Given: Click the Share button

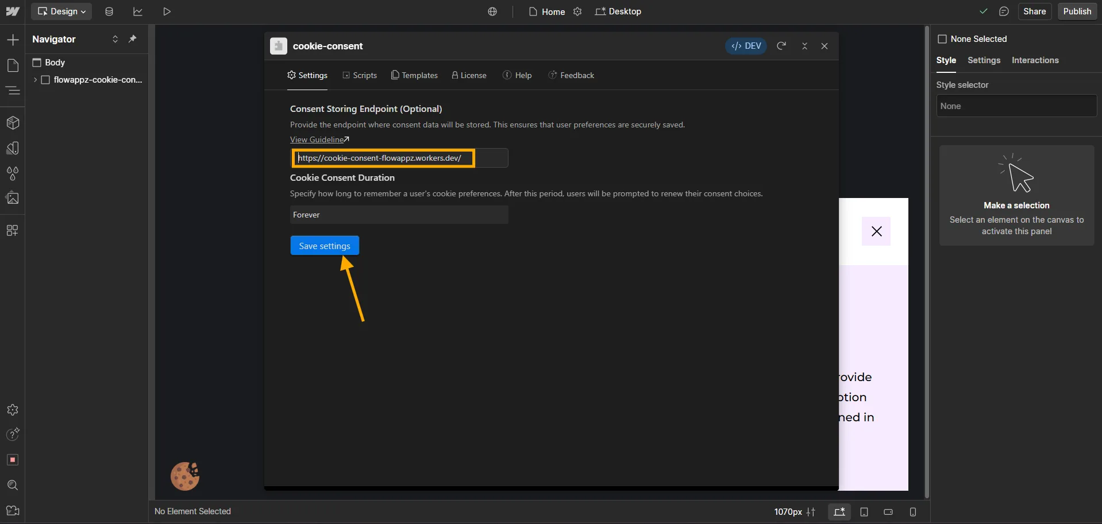Looking at the screenshot, I should 1034,11.
